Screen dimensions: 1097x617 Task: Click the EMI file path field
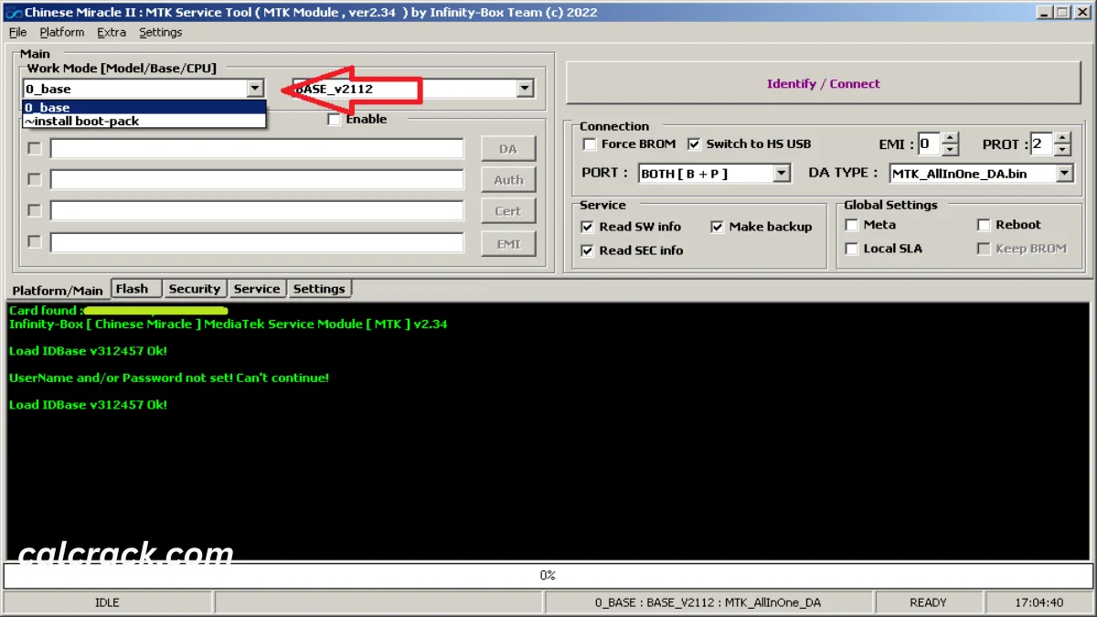pyautogui.click(x=257, y=243)
